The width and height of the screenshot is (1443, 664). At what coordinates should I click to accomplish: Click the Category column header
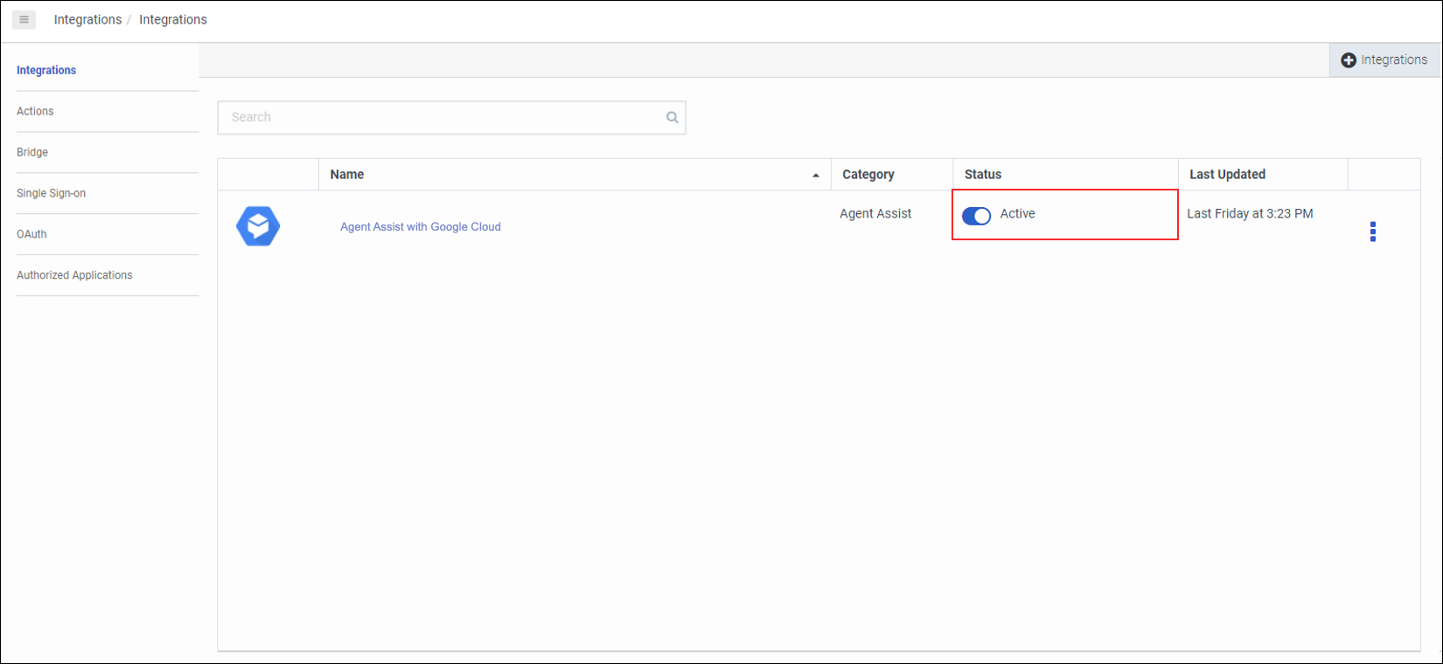[868, 175]
